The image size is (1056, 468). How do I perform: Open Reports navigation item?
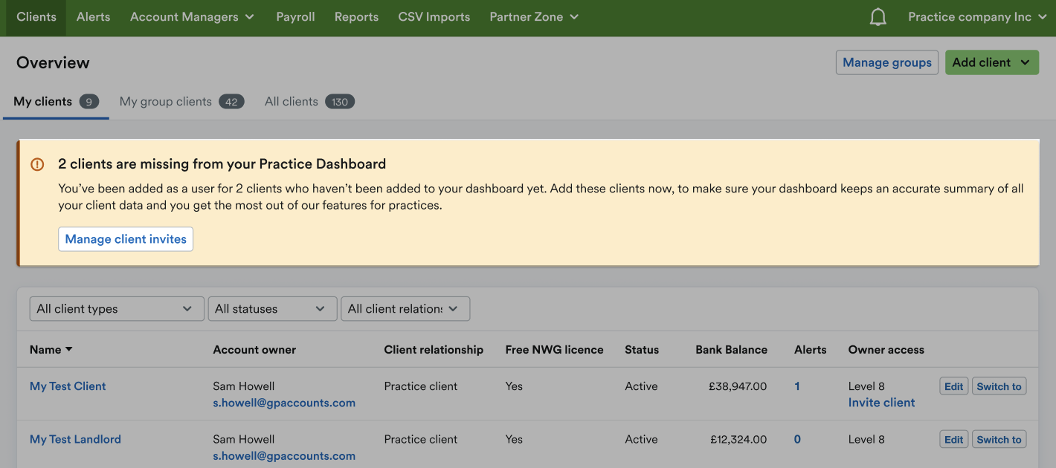click(356, 17)
